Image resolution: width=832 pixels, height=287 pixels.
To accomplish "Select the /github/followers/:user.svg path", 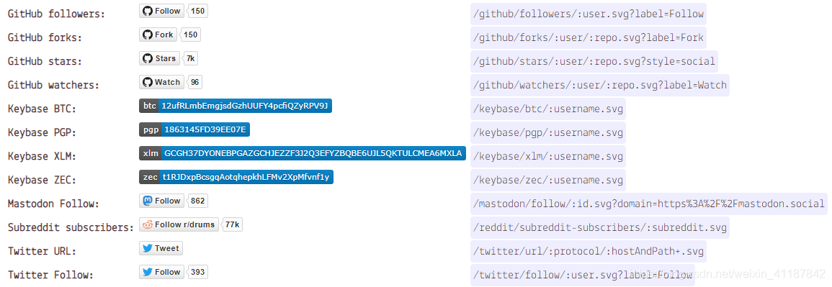I will [589, 14].
